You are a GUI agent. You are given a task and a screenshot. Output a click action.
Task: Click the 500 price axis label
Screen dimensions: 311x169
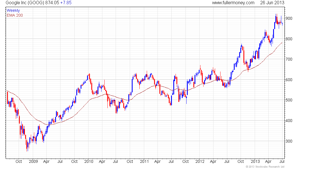point(289,100)
